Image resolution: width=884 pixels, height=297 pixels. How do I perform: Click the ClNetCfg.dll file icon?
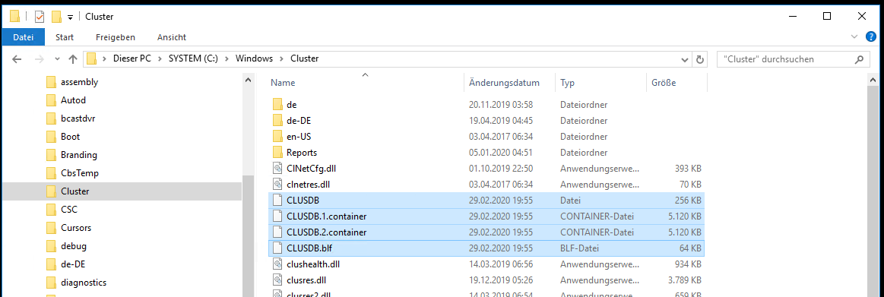(x=277, y=168)
